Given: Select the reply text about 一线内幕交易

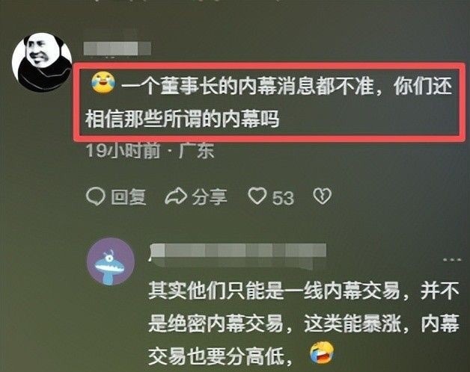Looking at the screenshot, I should coord(304,323).
